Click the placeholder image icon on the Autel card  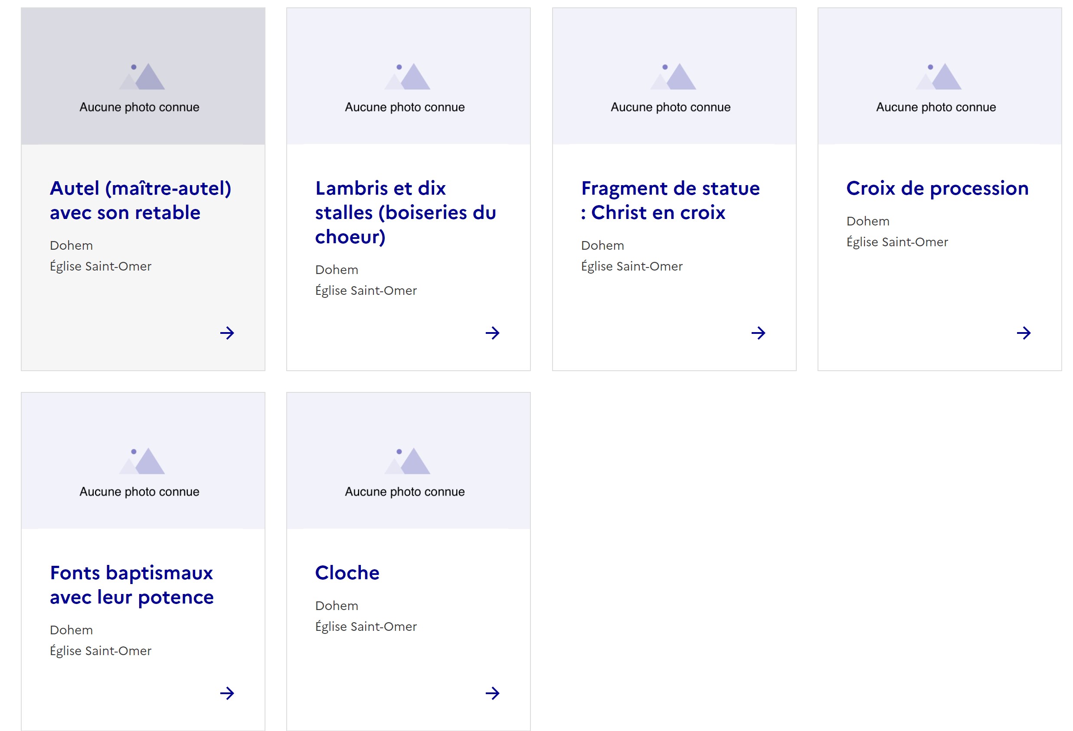(x=142, y=77)
